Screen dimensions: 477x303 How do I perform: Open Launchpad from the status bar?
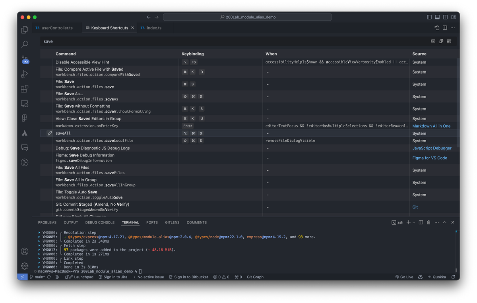[x=79, y=277]
